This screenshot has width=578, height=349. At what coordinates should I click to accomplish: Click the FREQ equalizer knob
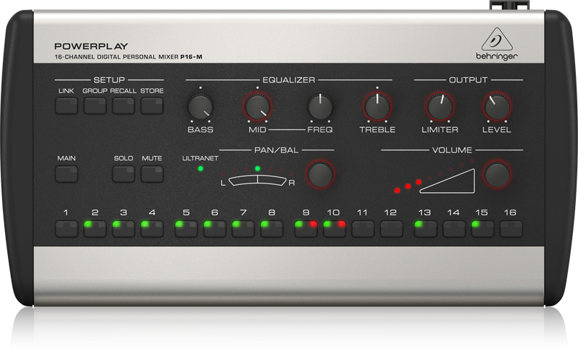point(320,107)
